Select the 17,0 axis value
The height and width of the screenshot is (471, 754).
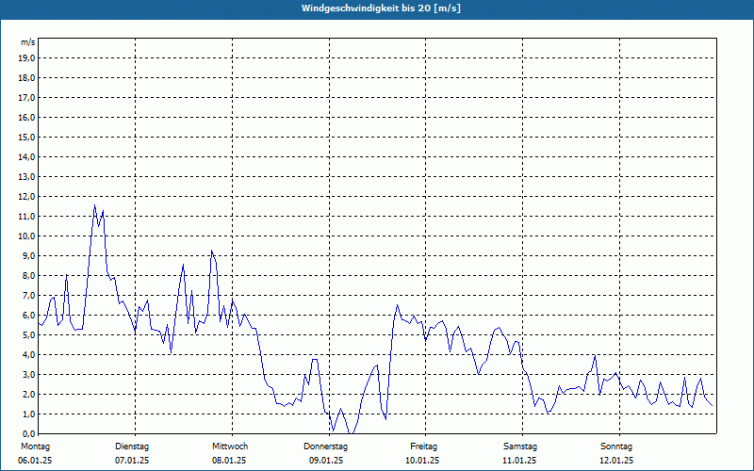(x=27, y=98)
